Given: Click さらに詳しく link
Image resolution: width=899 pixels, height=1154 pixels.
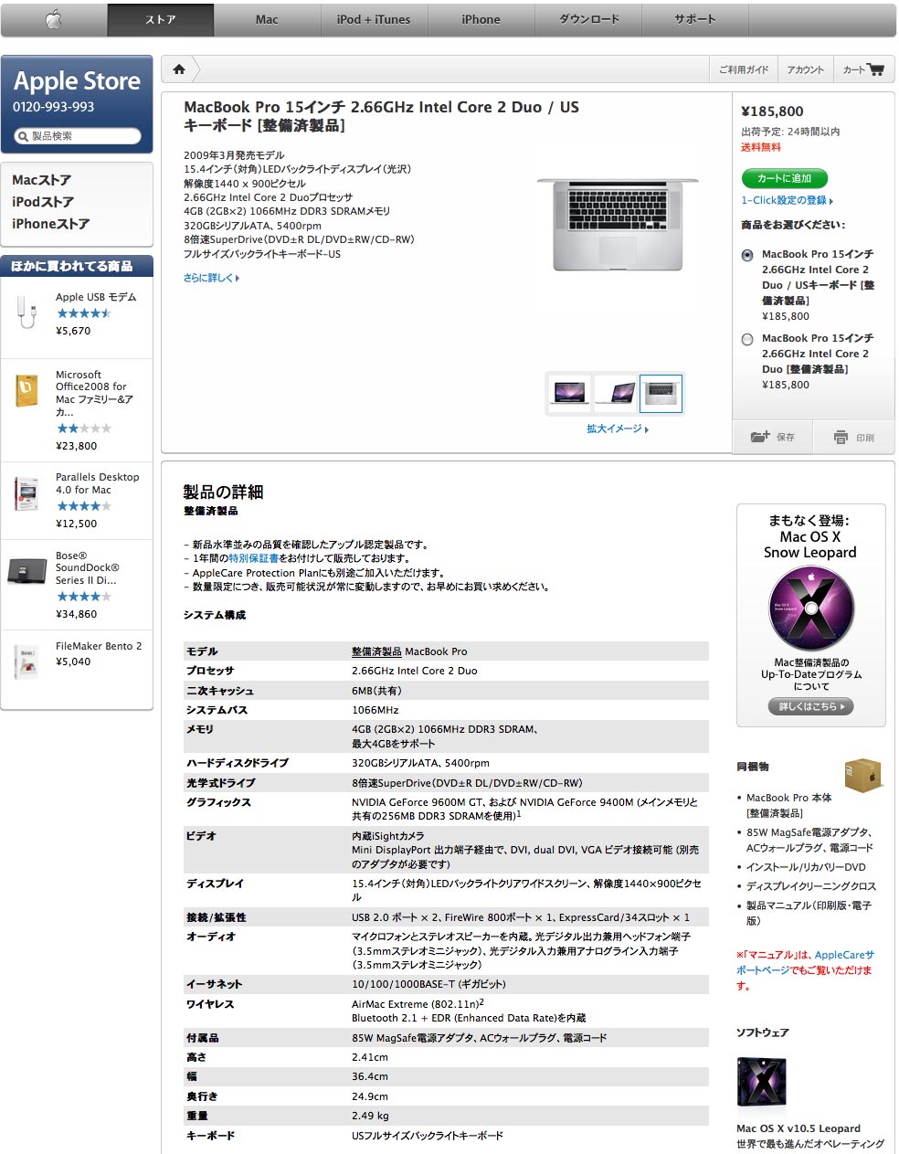Looking at the screenshot, I should 211,278.
